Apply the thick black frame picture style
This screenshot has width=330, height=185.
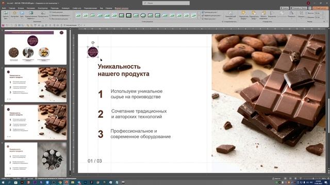(x=128, y=15)
